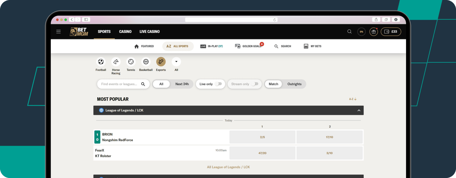Open the My Bets tab
The width and height of the screenshot is (456, 178).
pos(312,46)
